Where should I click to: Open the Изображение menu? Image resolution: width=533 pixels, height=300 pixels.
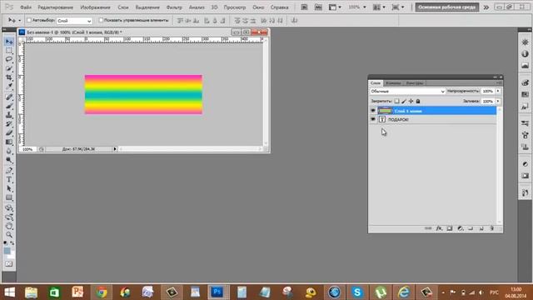95,7
